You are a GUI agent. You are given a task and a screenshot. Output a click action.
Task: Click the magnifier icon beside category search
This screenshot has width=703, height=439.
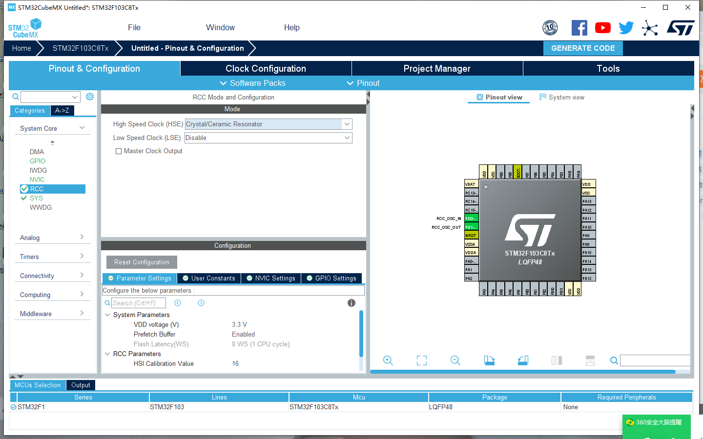(16, 97)
